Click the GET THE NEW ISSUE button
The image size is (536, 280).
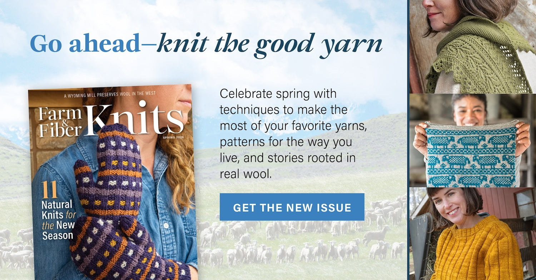[x=292, y=207]
